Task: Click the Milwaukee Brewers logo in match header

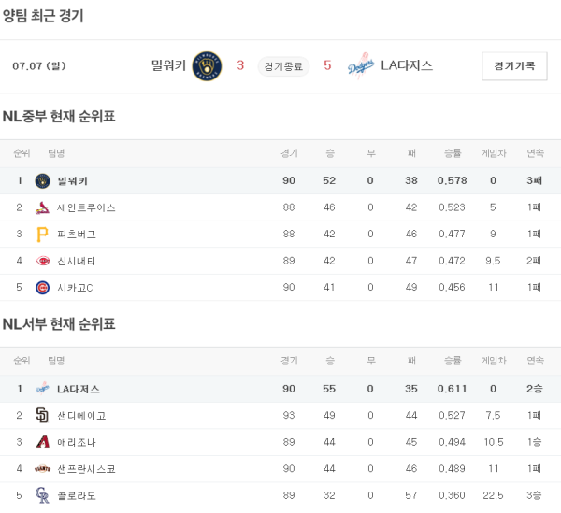Action: pos(207,65)
